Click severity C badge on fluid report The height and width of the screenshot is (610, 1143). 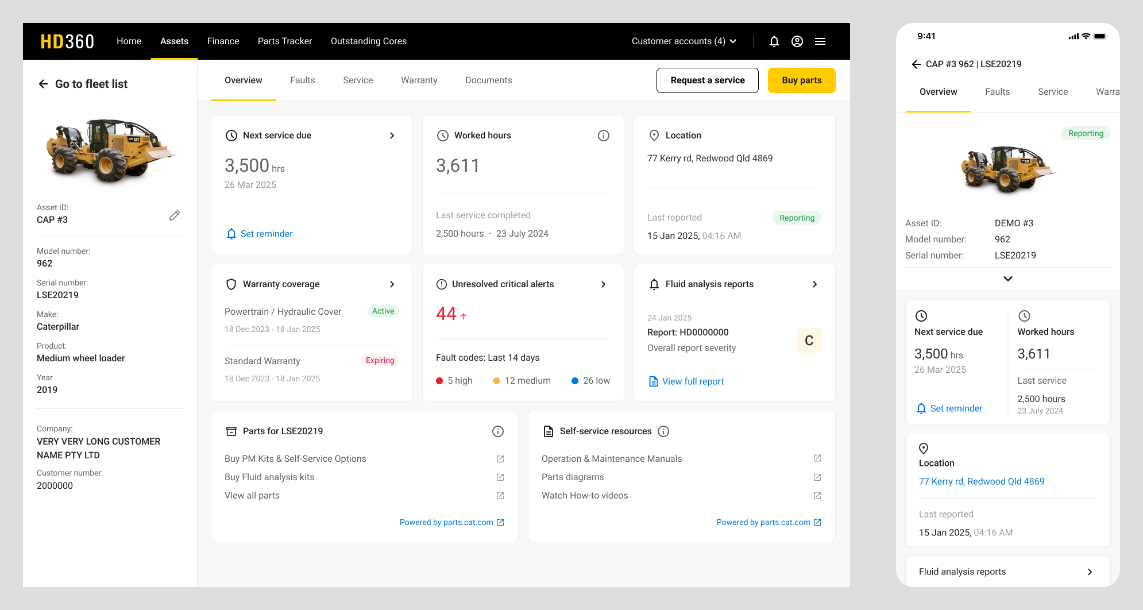coord(809,341)
